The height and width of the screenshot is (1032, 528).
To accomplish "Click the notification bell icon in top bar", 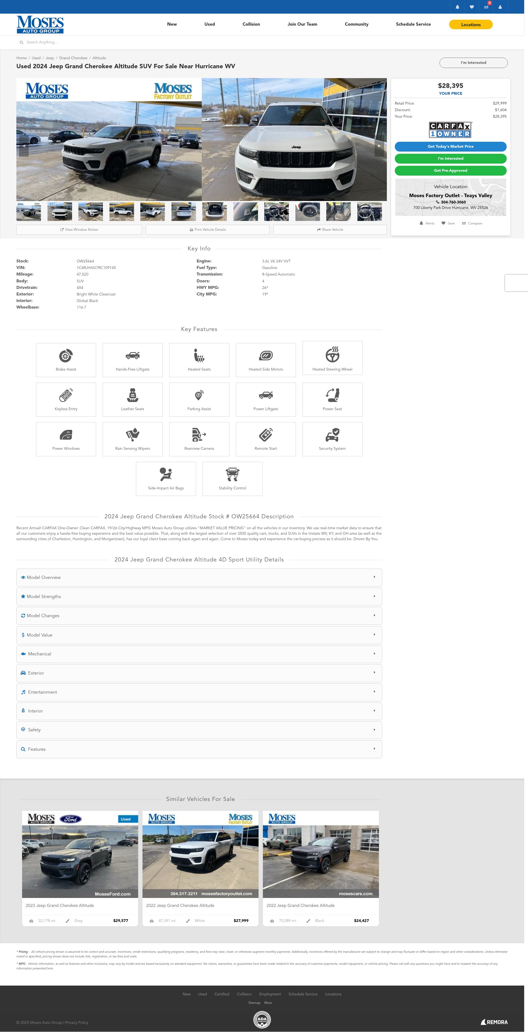I will (457, 7).
